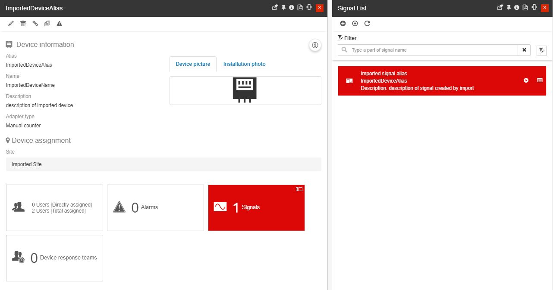Image resolution: width=553 pixels, height=290 pixels.
Task: Open the 0 Alarms tile
Action: pos(155,208)
